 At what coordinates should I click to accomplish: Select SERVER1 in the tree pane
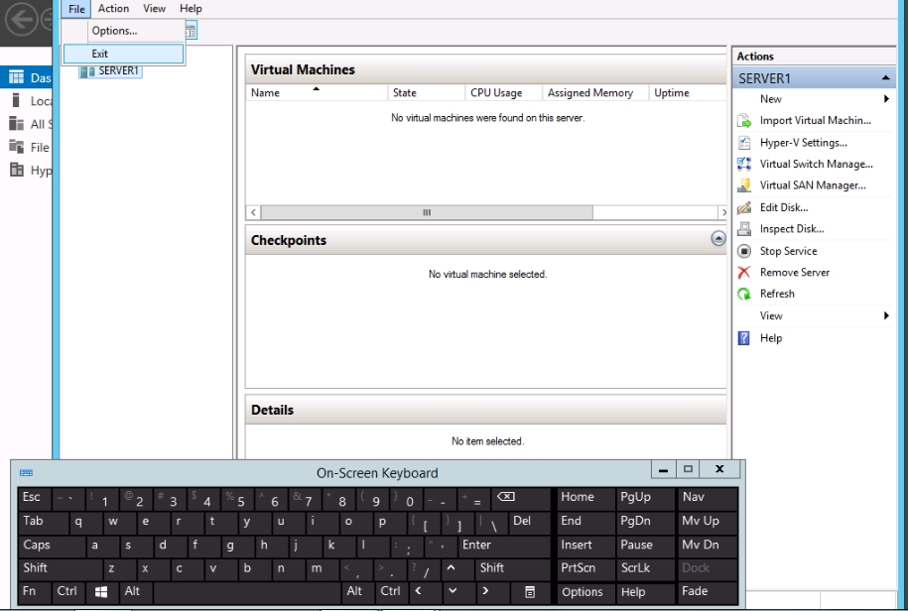pos(118,70)
